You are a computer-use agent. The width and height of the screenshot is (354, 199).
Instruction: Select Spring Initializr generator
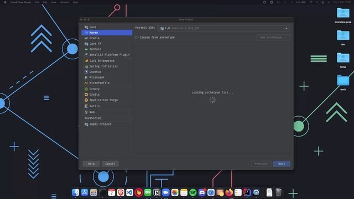(107, 66)
